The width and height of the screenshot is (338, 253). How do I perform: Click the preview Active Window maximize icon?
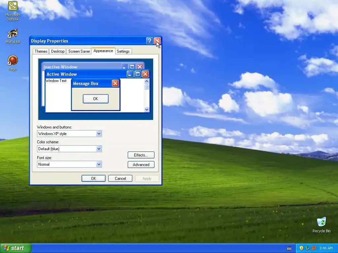click(138, 74)
